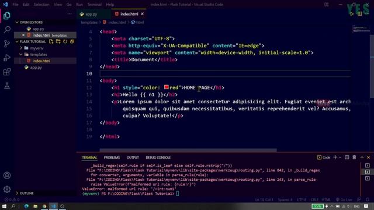
Task: Click index.html in the breadcrumb
Action: (x=117, y=22)
